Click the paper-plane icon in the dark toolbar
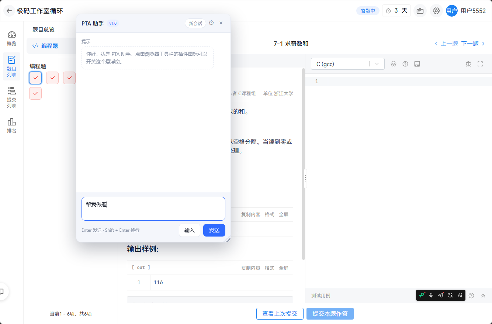 pyautogui.click(x=441, y=295)
